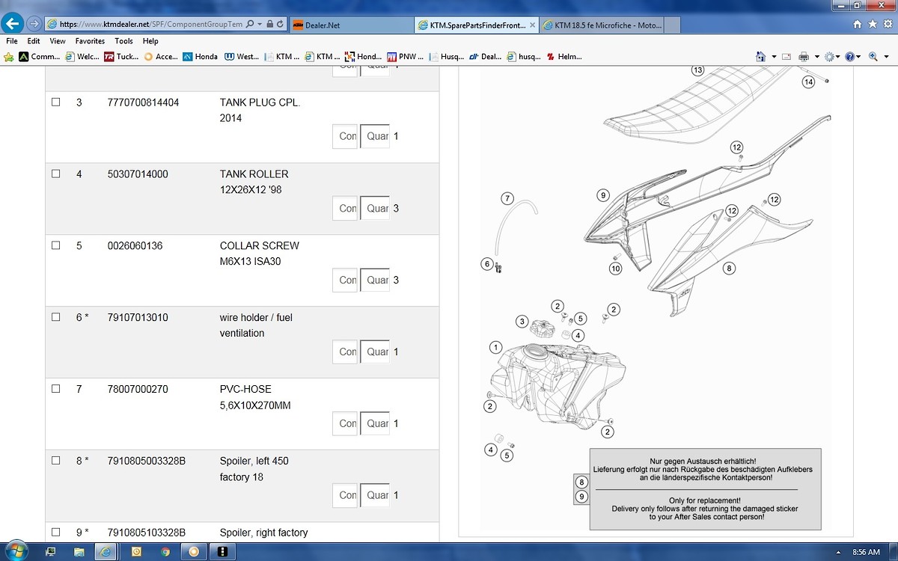Open the 'PNW ...' favorites bar bookmark
This screenshot has width=898, height=561.
404,57
